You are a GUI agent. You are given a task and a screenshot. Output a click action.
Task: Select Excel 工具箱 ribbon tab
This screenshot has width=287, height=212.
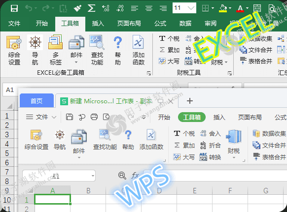click(x=70, y=24)
